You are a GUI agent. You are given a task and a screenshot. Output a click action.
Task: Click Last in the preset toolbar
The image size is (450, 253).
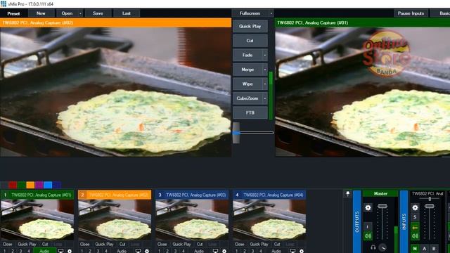127,13
